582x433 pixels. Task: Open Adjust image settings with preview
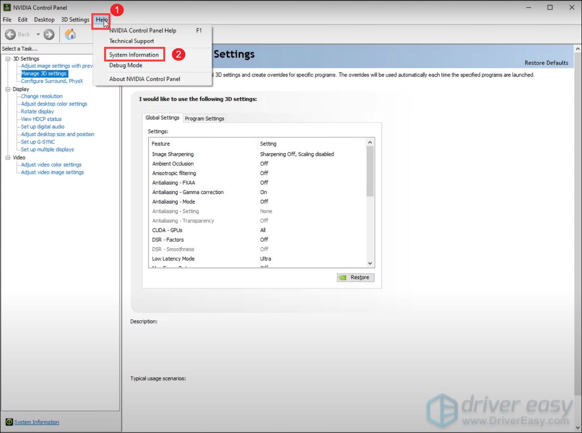(x=57, y=65)
